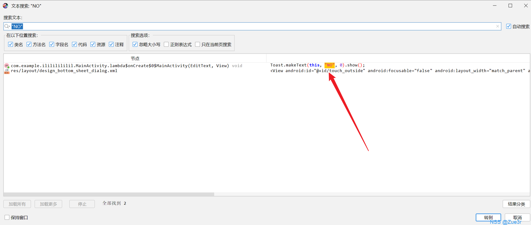Click the 节点 column header
531x225 pixels.
click(135, 59)
